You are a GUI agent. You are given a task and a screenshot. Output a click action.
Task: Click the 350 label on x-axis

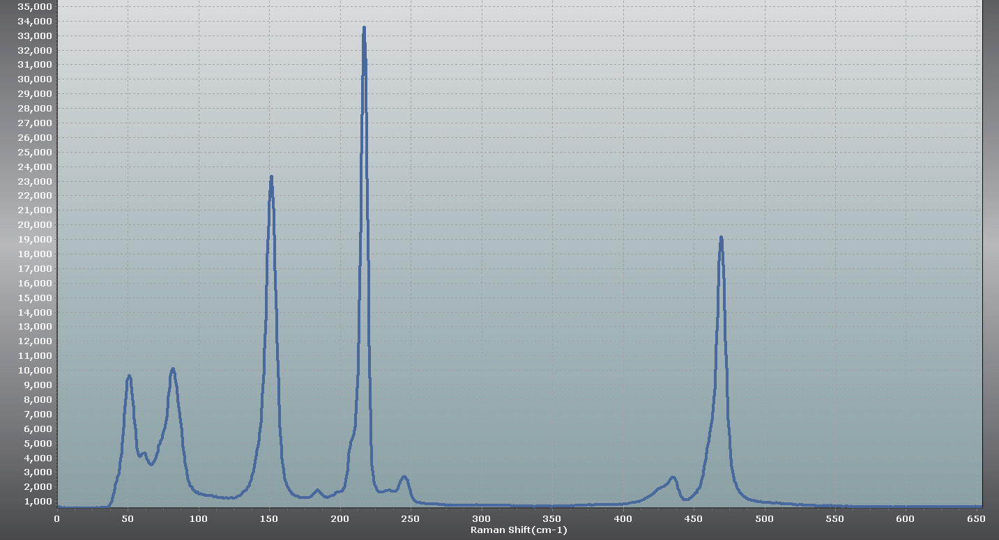click(x=552, y=519)
